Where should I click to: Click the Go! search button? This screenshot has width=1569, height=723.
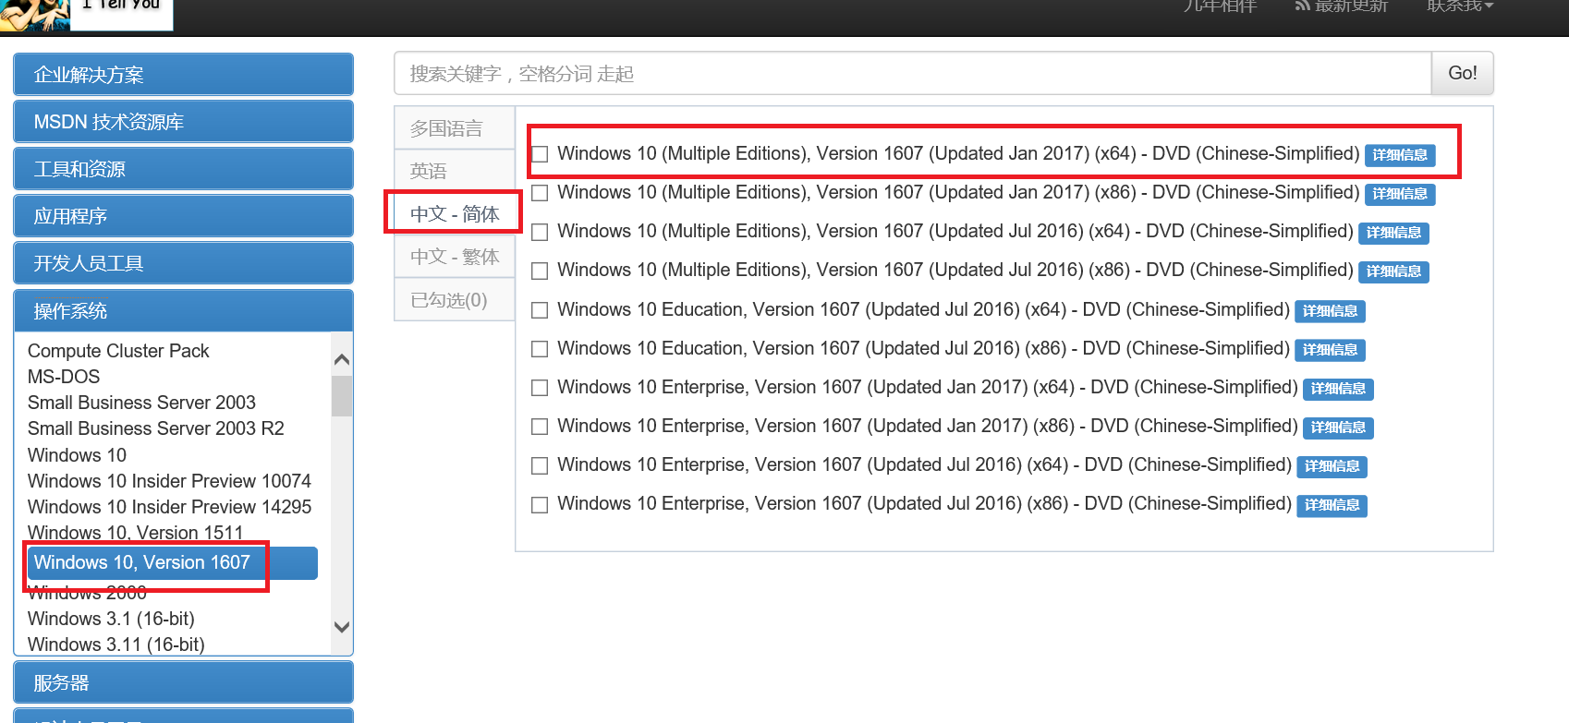tap(1463, 73)
